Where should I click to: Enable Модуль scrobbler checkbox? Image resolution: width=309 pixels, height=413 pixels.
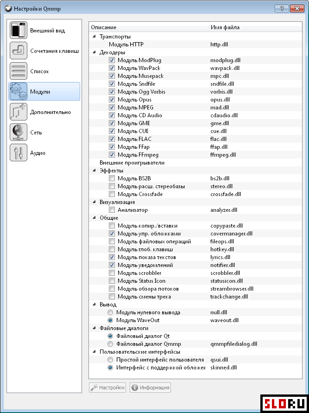112,273
